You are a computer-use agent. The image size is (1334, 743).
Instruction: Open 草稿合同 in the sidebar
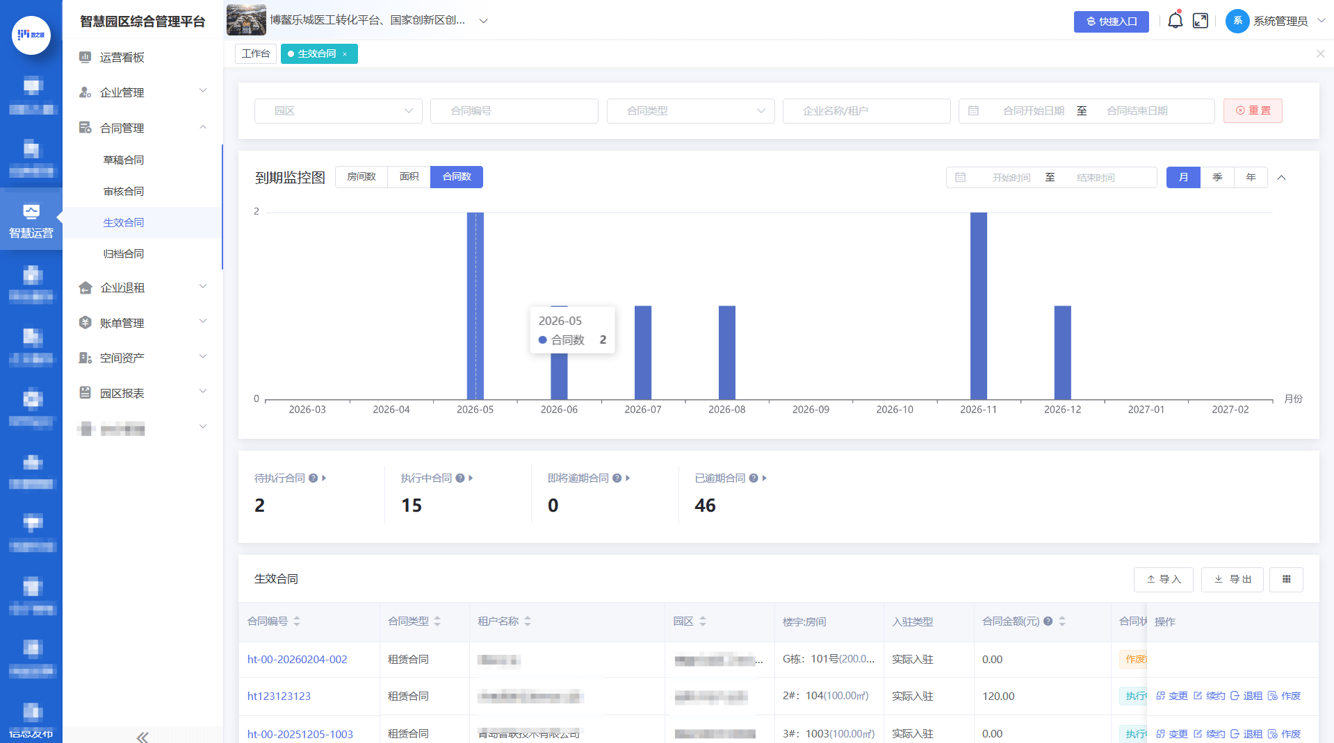124,160
